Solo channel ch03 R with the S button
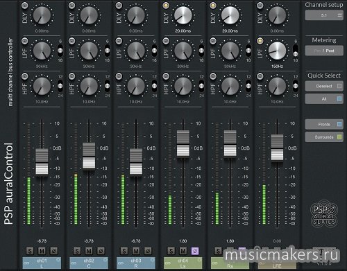This screenshot has width=347, height=271. (x=124, y=251)
